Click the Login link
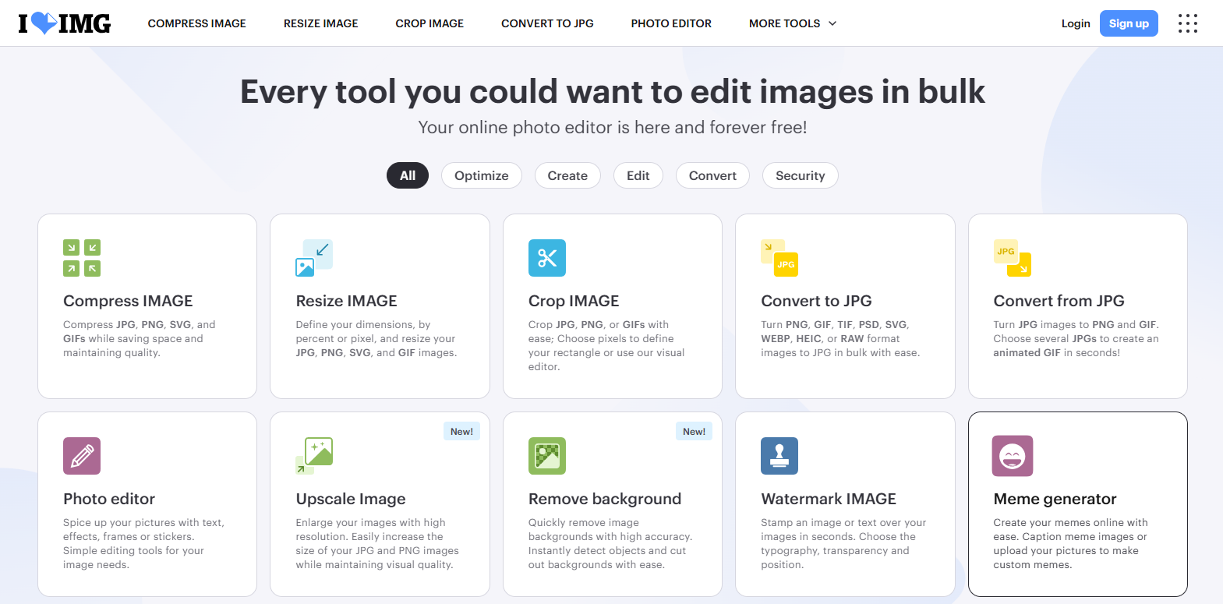 1076,23
